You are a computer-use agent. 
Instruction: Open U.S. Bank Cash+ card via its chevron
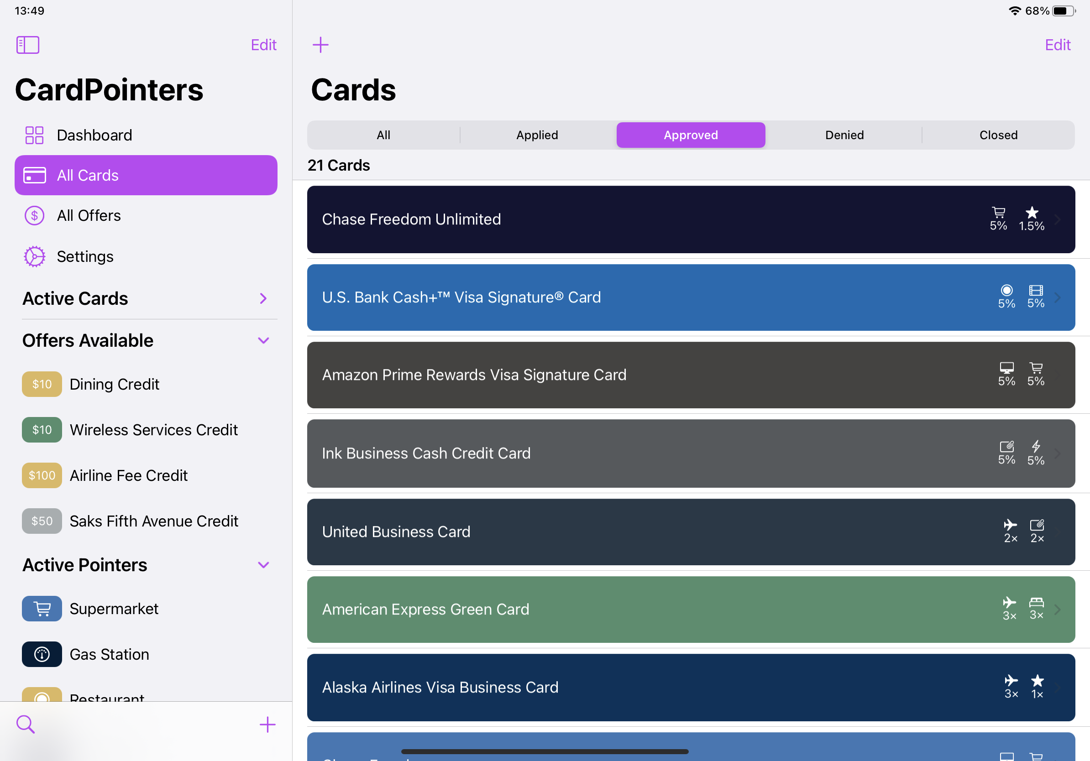1058,297
